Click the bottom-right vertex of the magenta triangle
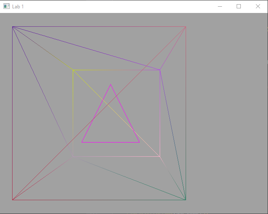Viewport: 268px width, 214px height. tap(139, 142)
